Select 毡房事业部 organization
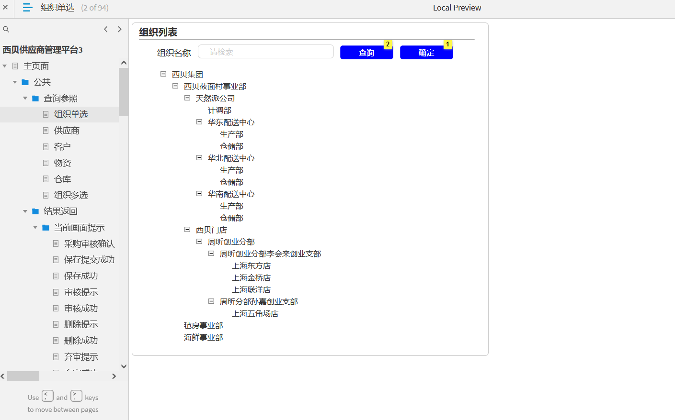The width and height of the screenshot is (675, 420). click(204, 326)
